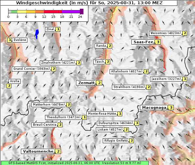Click wind value 1 beside Zinal

click(58, 29)
